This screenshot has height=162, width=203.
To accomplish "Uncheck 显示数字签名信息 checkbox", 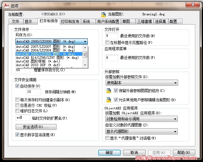I will 17,135.
